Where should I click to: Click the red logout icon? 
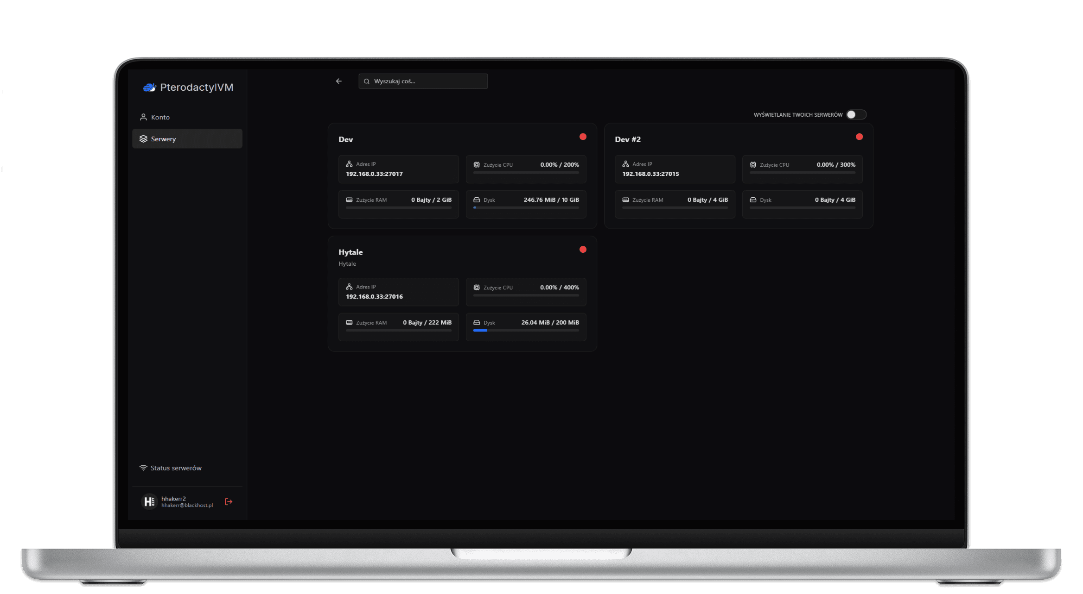pyautogui.click(x=229, y=501)
